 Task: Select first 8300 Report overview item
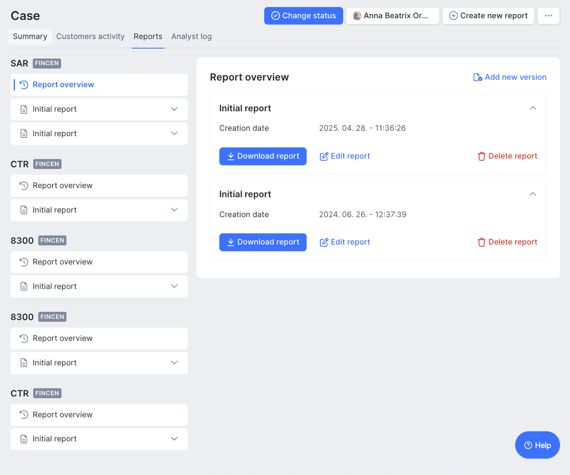coord(99,262)
